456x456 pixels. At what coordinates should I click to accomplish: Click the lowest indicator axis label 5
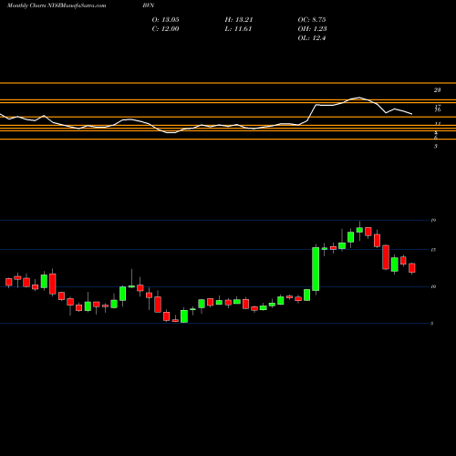tap(436, 146)
